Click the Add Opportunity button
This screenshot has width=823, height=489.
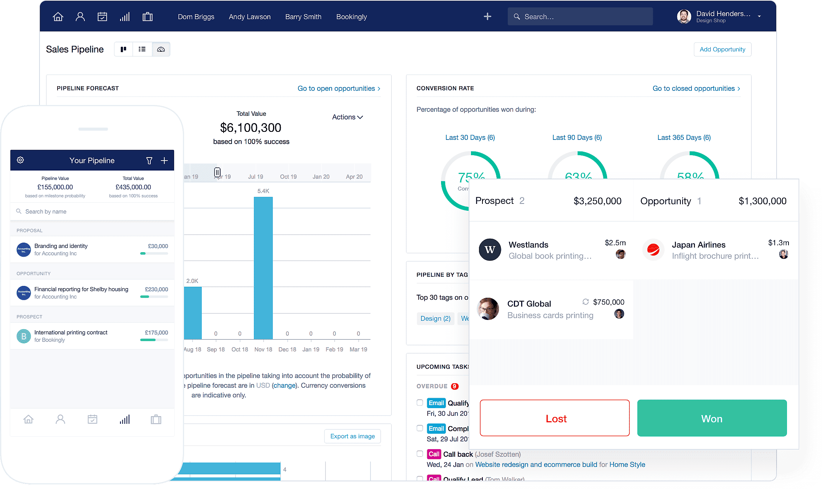coord(723,49)
